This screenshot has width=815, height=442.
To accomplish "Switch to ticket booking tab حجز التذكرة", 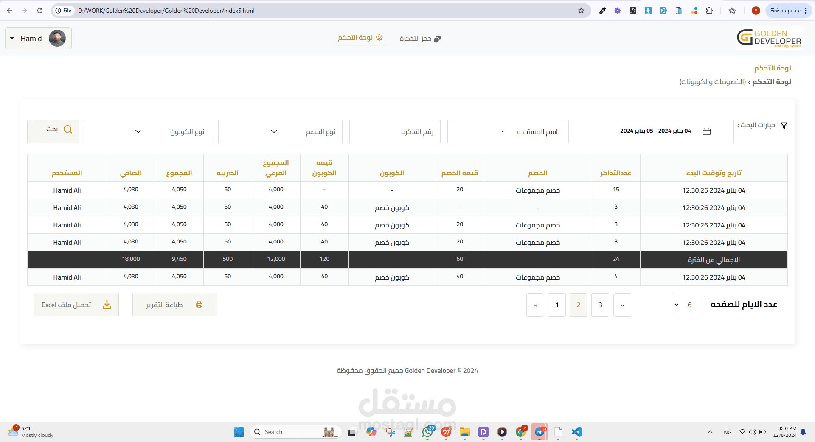I will pos(420,39).
